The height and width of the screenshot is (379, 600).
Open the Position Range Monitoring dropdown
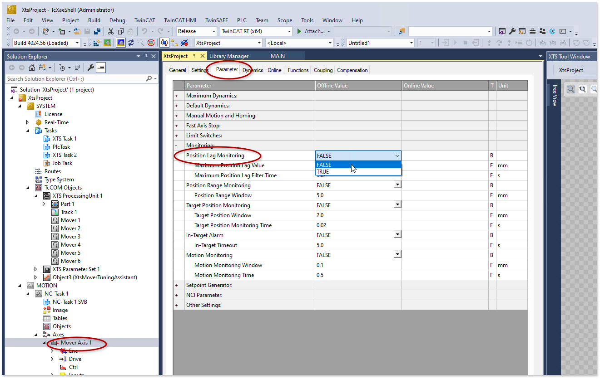click(397, 185)
